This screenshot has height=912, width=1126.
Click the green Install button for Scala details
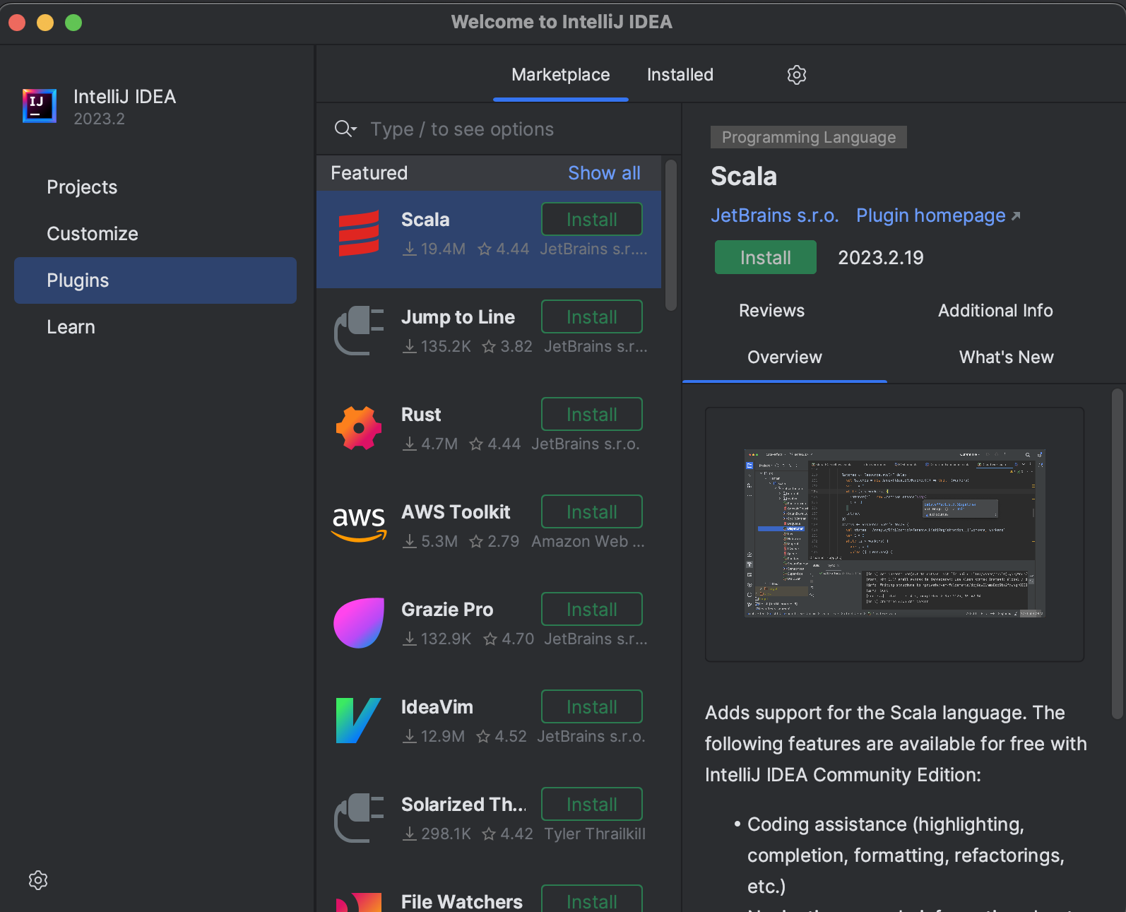tap(765, 258)
